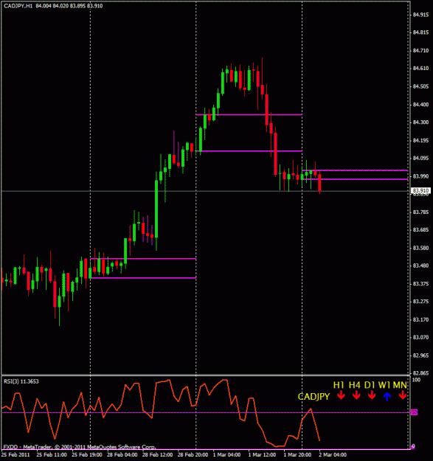Select the H4 timeframe label

pos(355,385)
